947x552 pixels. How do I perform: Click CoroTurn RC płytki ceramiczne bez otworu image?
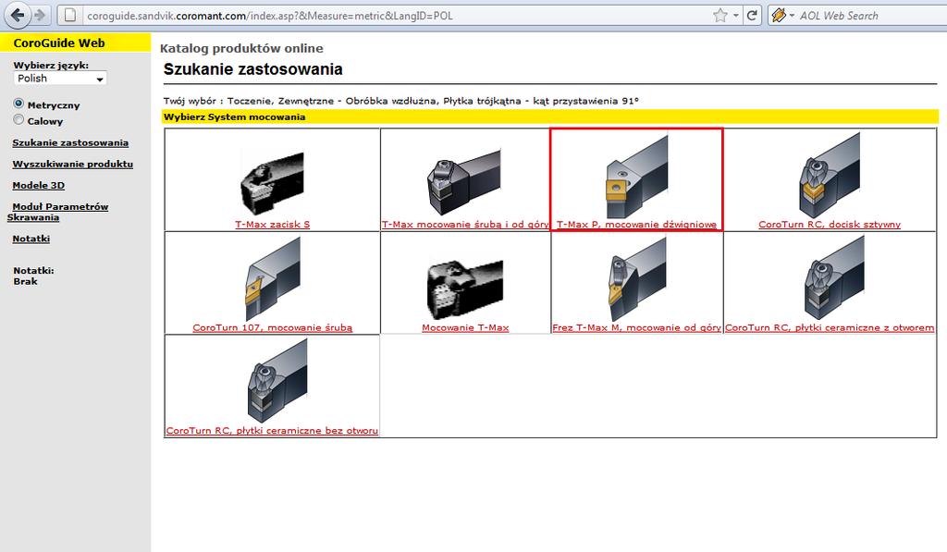(277, 380)
